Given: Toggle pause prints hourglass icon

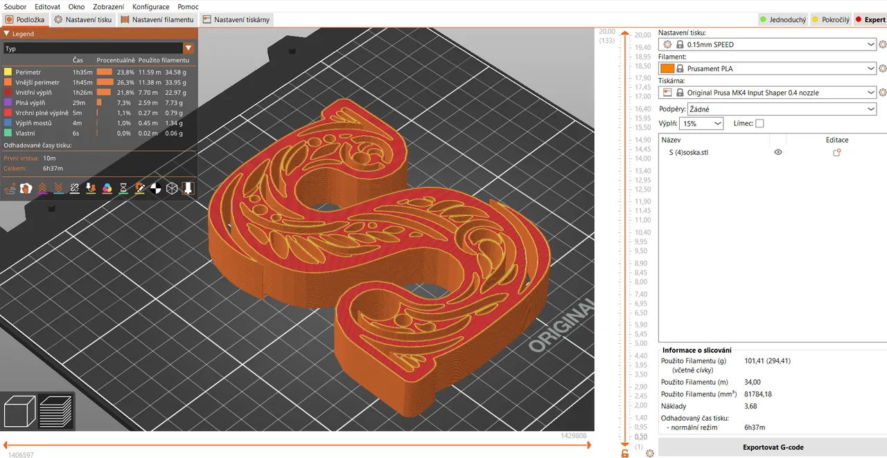Looking at the screenshot, I should click(x=123, y=187).
